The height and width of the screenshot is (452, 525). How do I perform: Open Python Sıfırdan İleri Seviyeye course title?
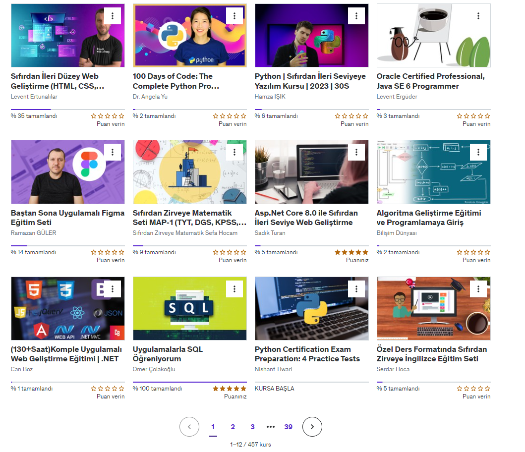pos(310,81)
